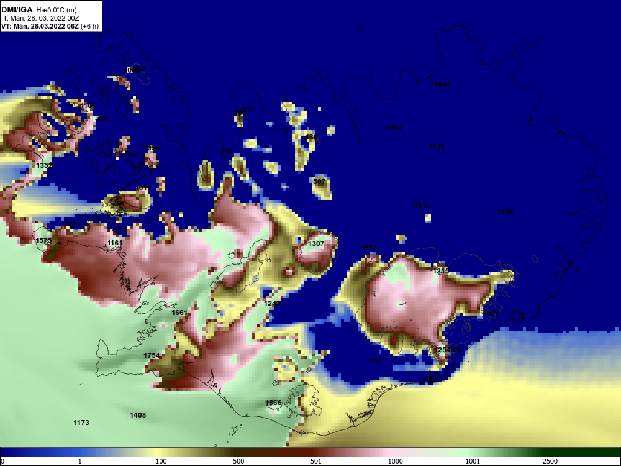Click the legend label 2500

[550, 461]
